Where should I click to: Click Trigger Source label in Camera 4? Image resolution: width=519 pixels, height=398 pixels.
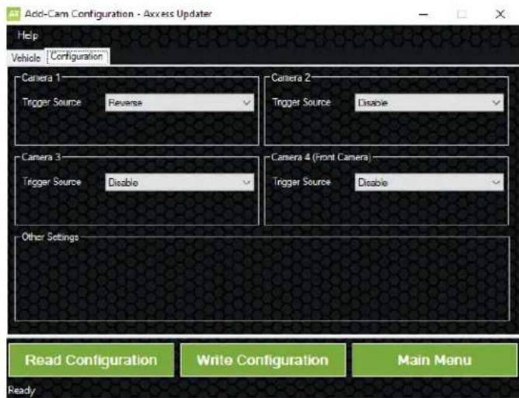click(301, 182)
